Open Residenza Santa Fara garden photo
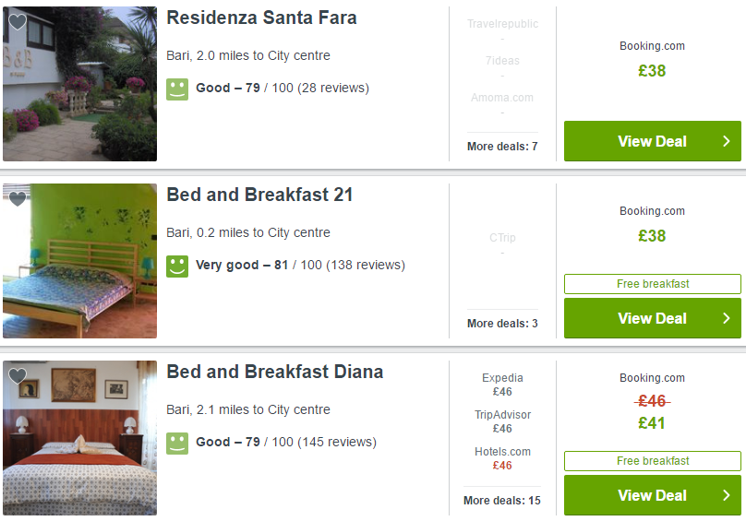Viewport: 746px width, 521px height. (x=80, y=84)
